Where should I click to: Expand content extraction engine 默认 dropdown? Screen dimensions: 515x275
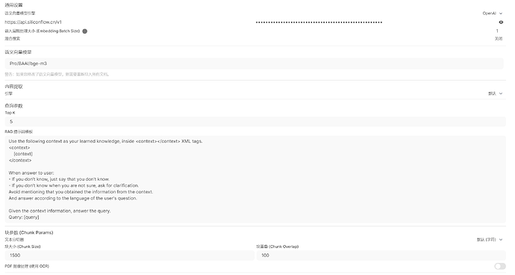pos(496,93)
